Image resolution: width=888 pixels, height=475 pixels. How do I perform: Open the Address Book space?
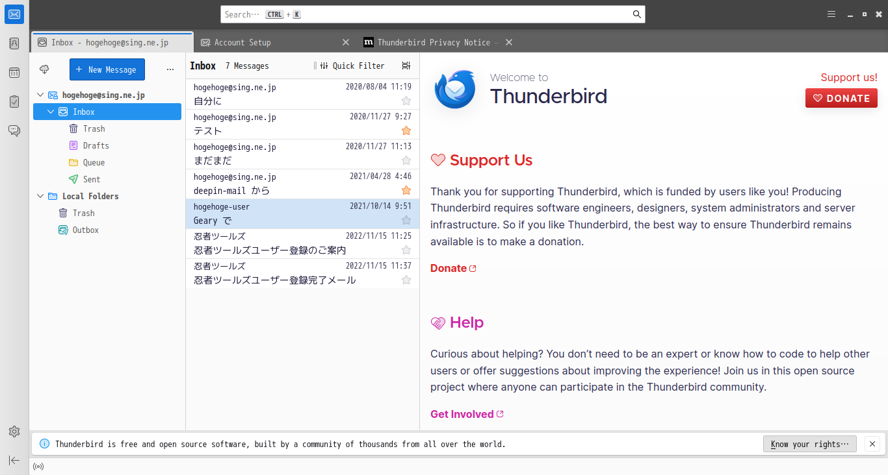click(14, 43)
